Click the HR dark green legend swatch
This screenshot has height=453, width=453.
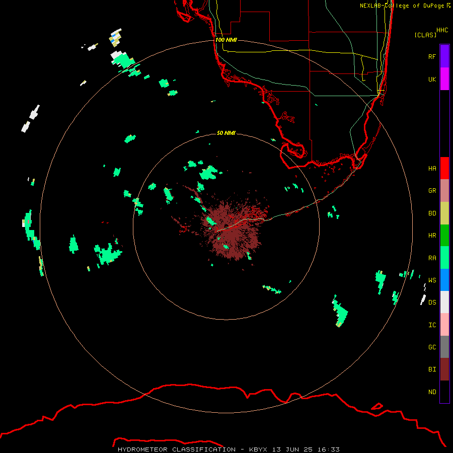coord(444,236)
